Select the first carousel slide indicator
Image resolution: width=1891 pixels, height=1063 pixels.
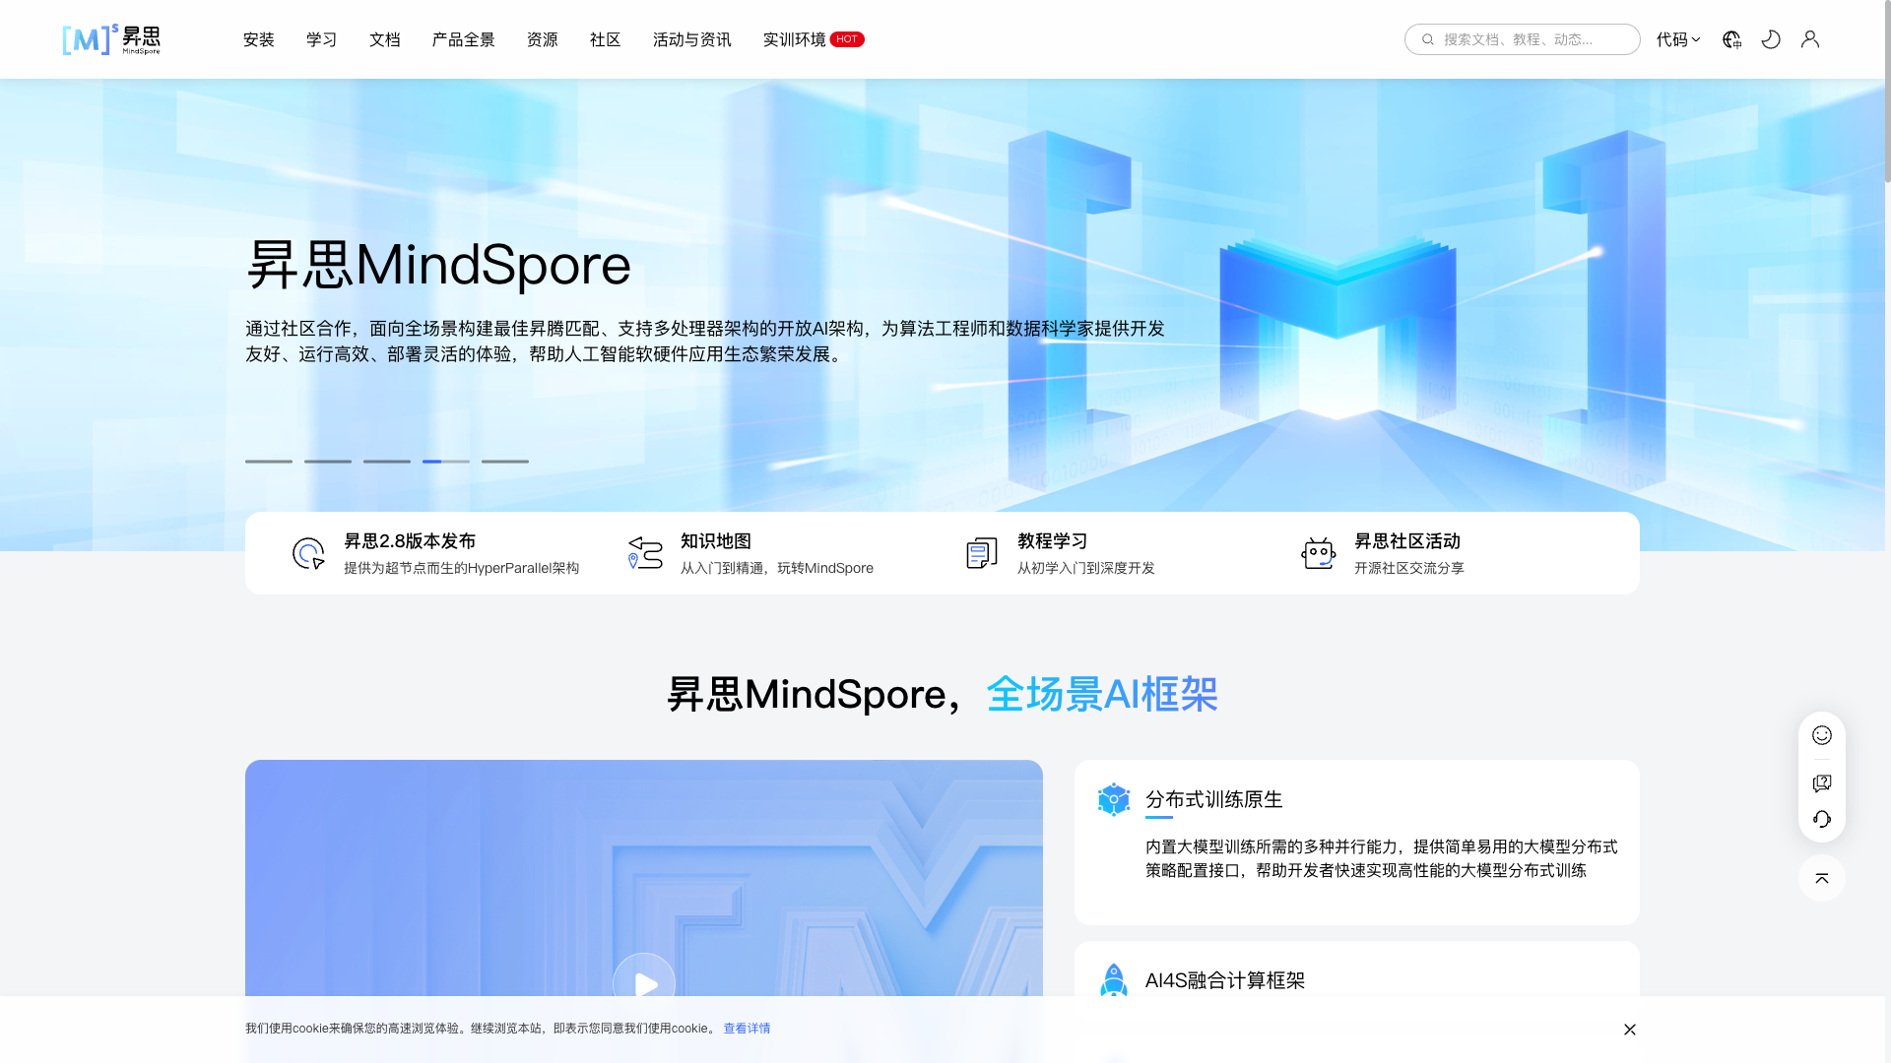coord(269,461)
